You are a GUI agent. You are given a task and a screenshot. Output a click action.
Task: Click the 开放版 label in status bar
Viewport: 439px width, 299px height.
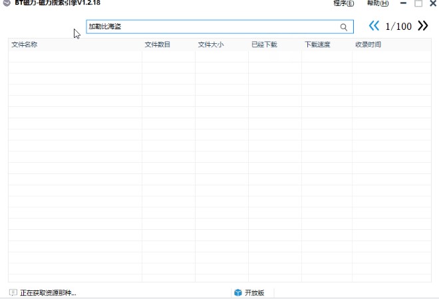[x=255, y=293]
